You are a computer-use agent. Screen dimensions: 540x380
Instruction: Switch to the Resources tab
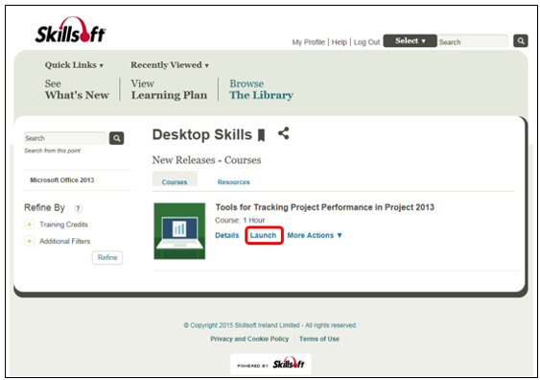pos(233,182)
